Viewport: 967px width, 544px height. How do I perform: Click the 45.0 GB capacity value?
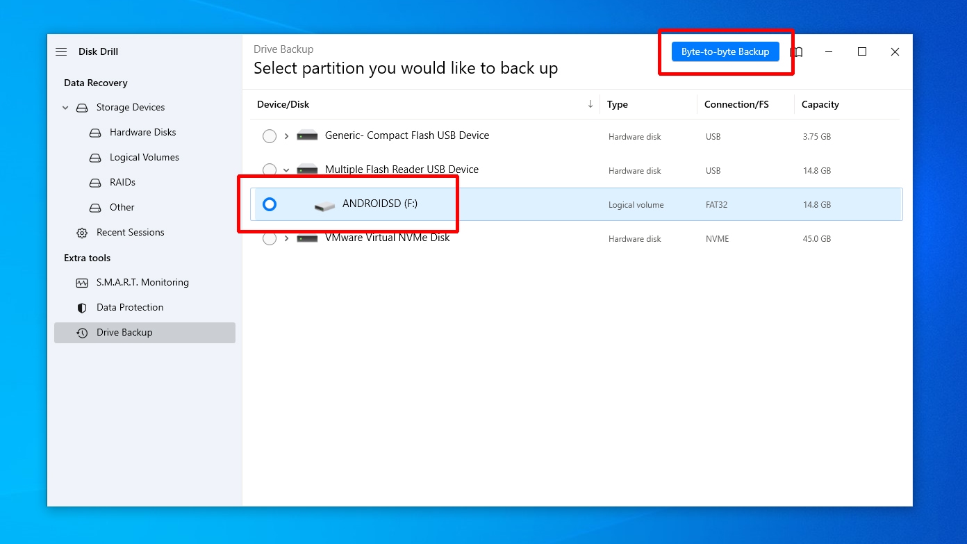(x=817, y=239)
